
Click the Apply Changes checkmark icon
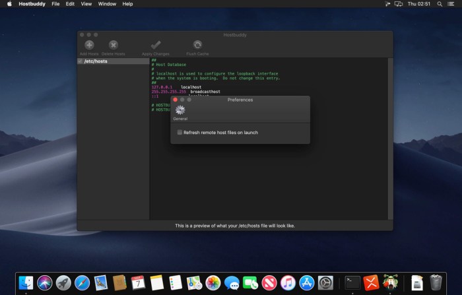(156, 45)
